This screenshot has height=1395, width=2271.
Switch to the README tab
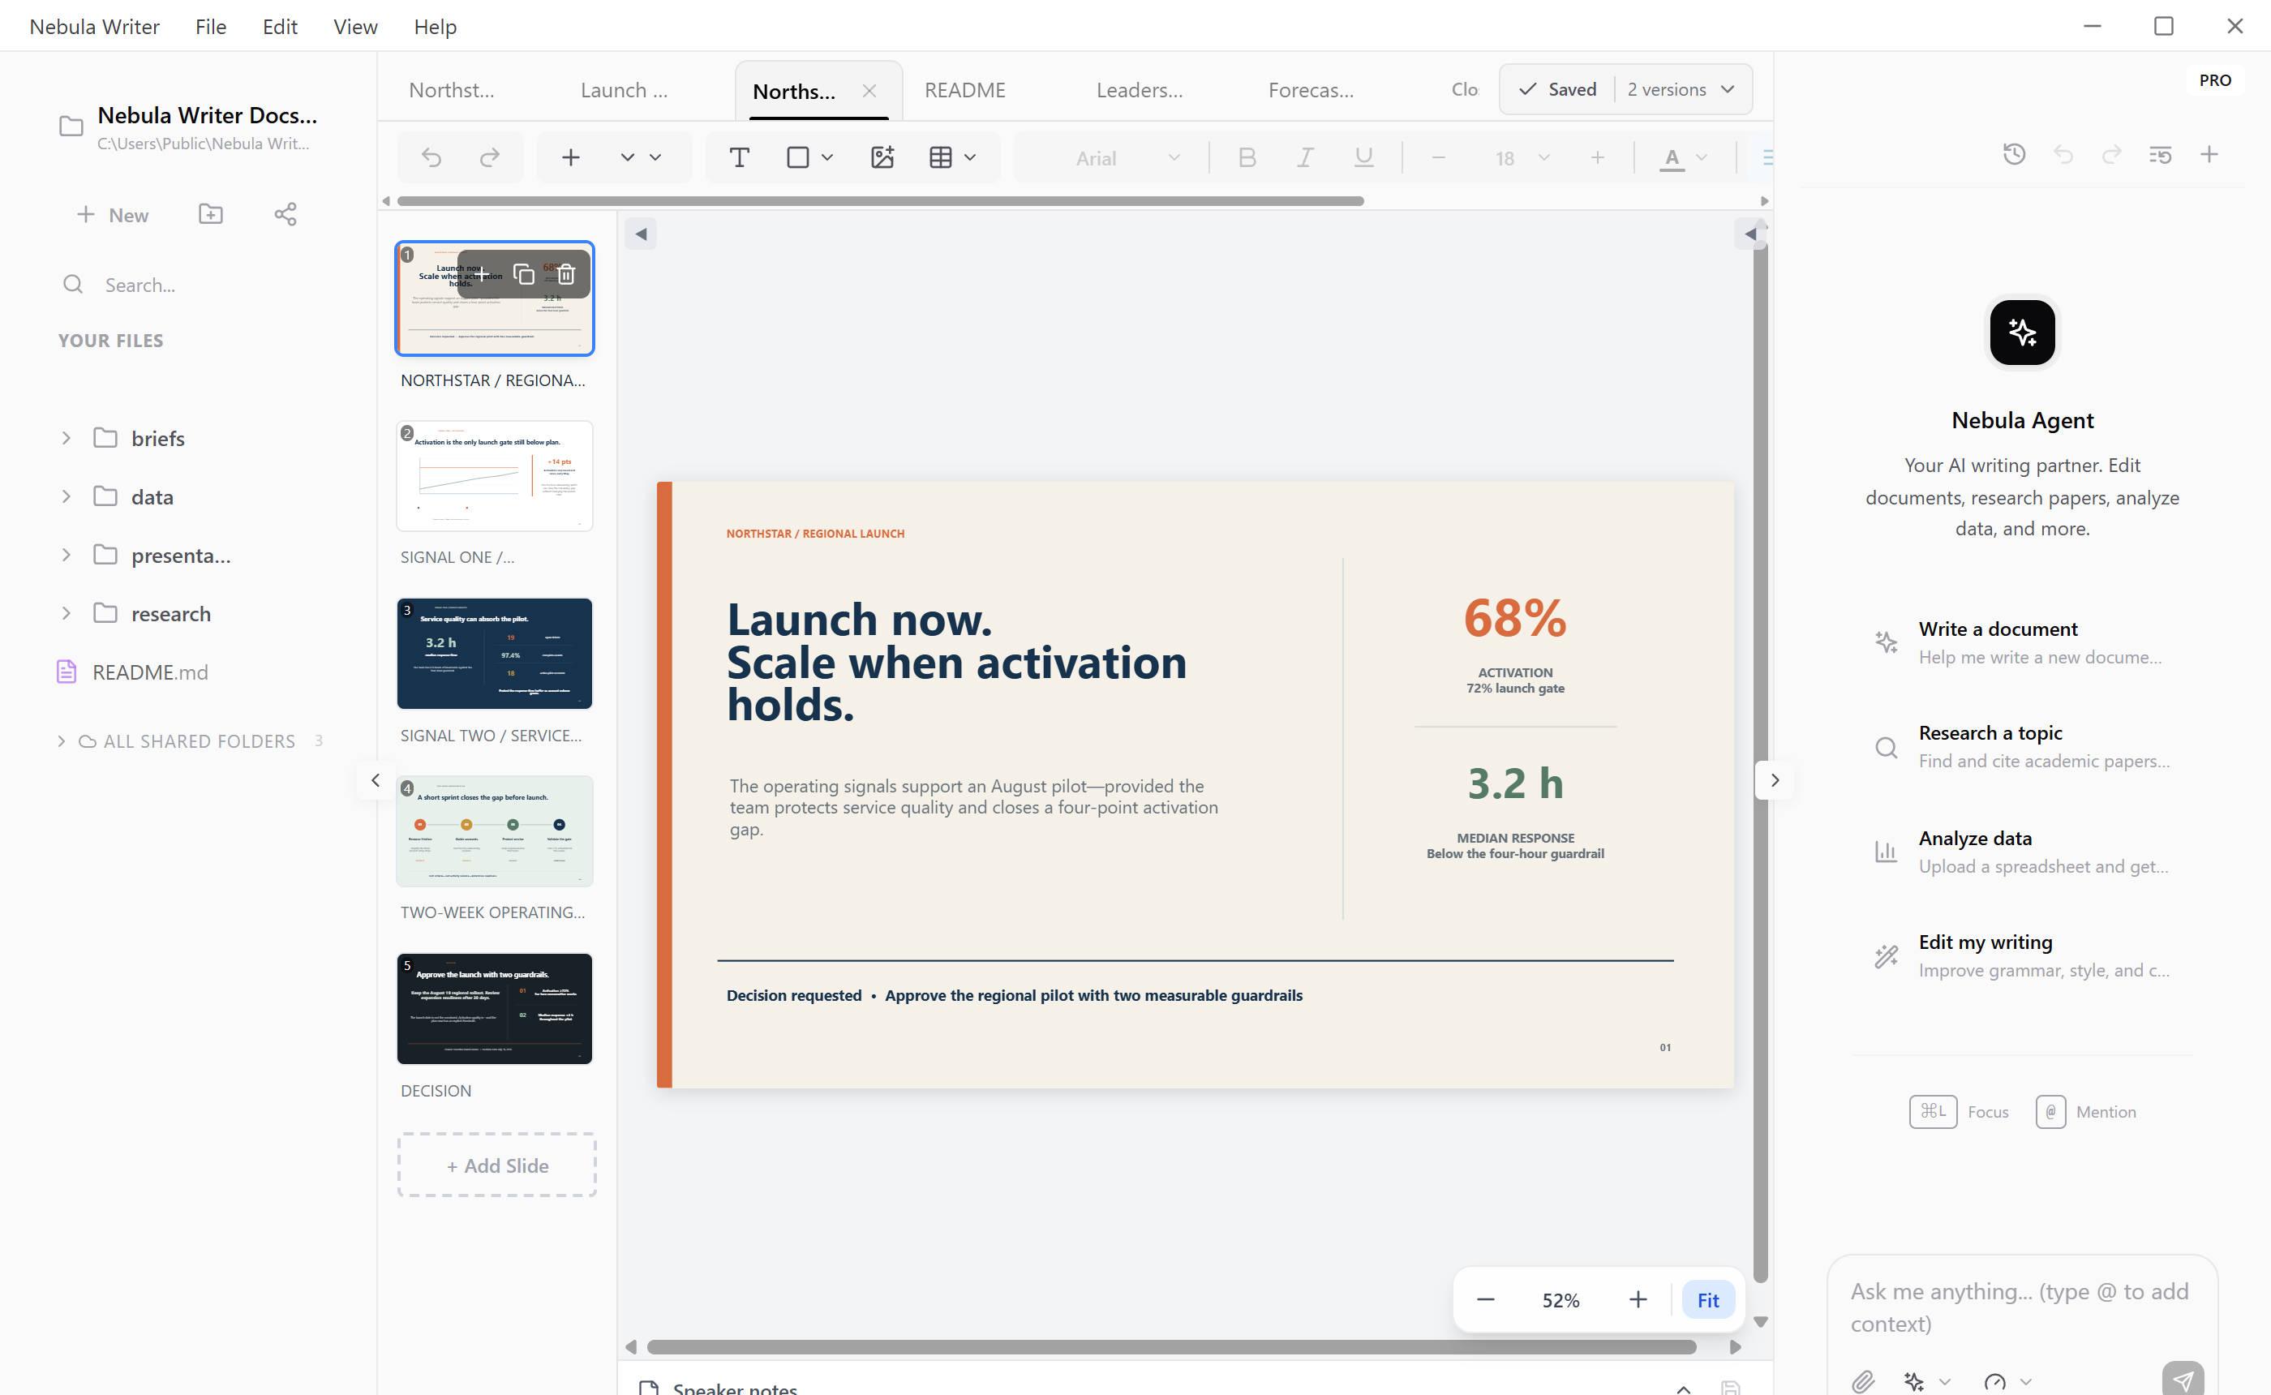[965, 90]
